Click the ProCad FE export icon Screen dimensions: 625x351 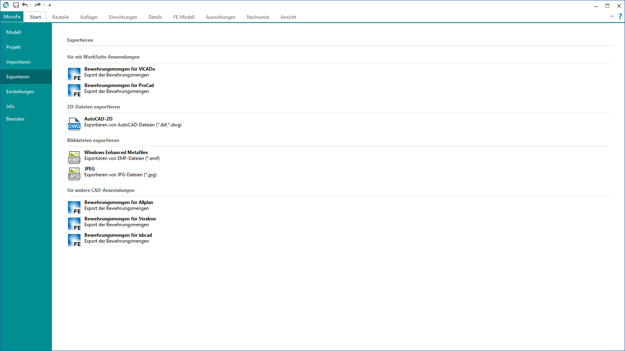pos(74,90)
